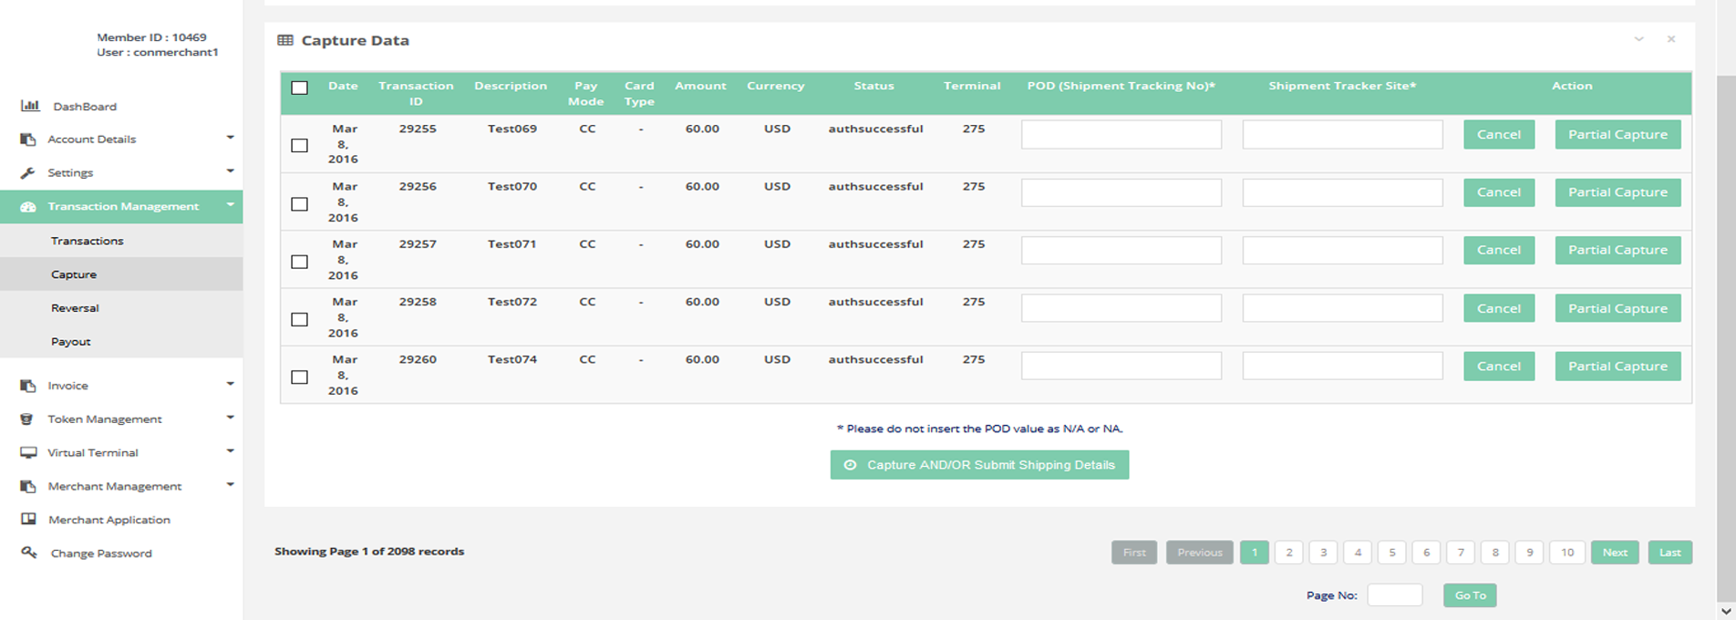Click the Merchant Application icon

28,520
